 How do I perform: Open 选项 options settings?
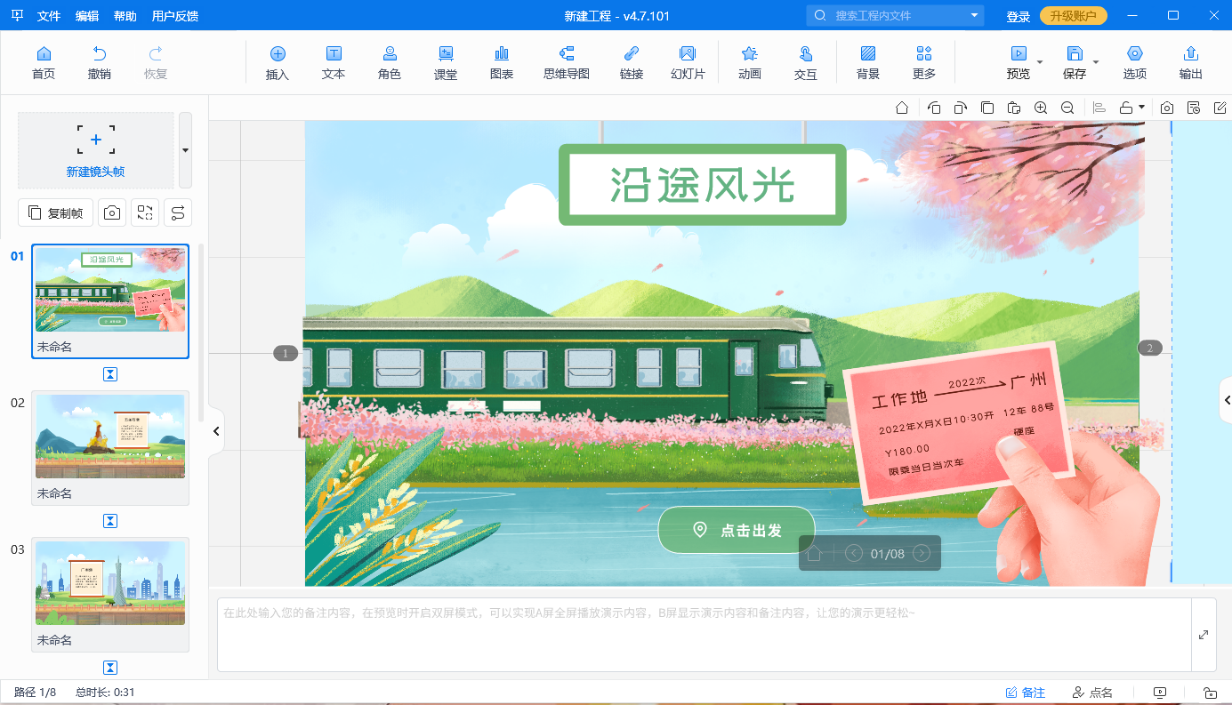[x=1135, y=63]
